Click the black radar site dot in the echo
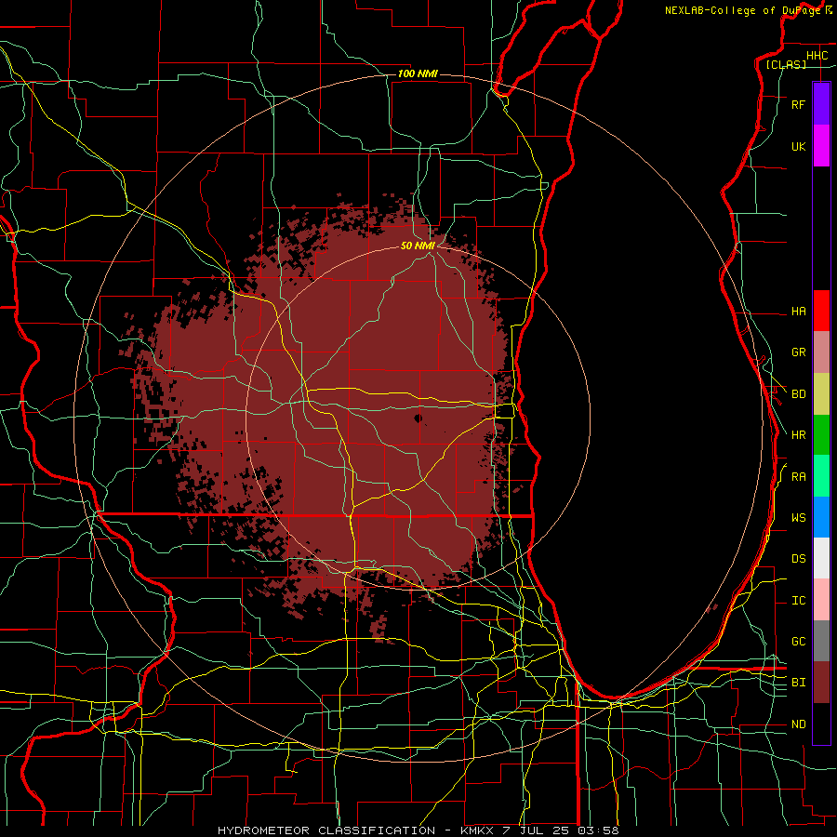This screenshot has width=837, height=837. [x=418, y=418]
